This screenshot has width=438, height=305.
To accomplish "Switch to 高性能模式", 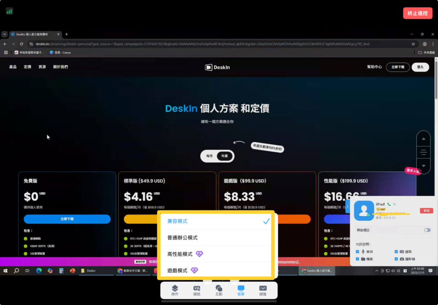I will 216,254.
